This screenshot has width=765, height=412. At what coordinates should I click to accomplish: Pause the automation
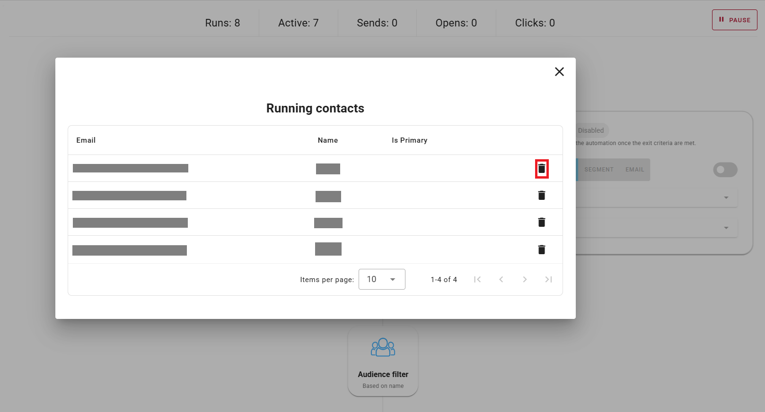pyautogui.click(x=734, y=20)
